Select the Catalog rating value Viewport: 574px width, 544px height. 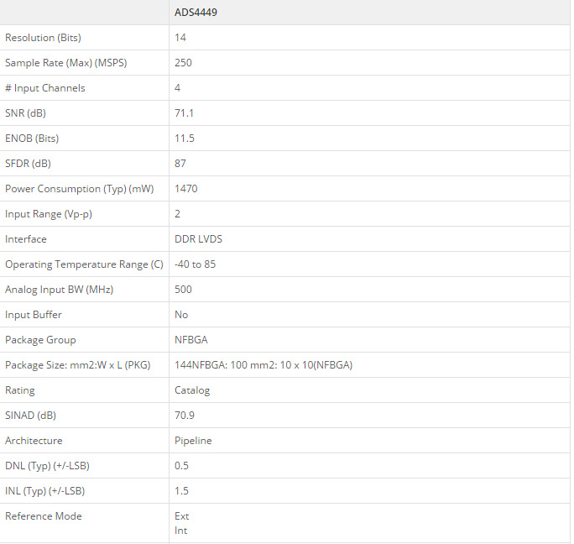click(x=191, y=390)
